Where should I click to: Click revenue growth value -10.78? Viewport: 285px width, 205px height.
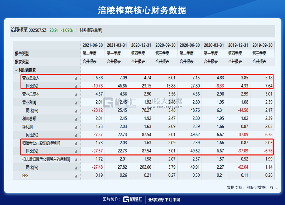point(97,86)
